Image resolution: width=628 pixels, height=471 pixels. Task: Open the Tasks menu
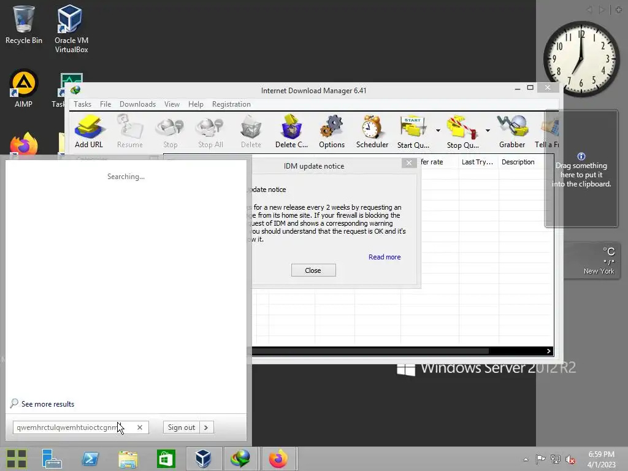pos(83,104)
